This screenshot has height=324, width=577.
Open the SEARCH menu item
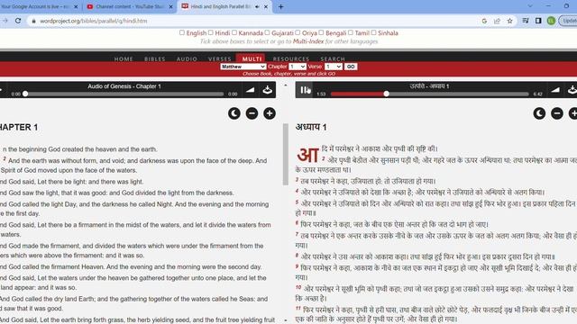(333, 58)
